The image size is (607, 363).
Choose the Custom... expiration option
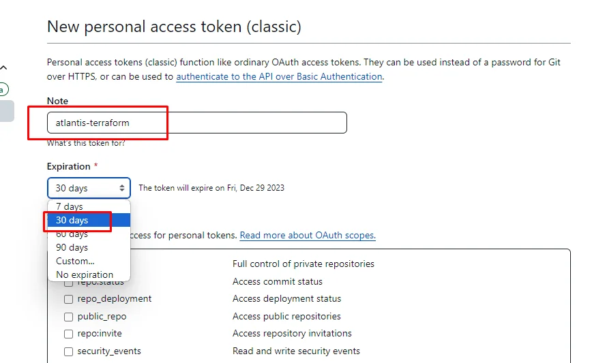click(75, 261)
